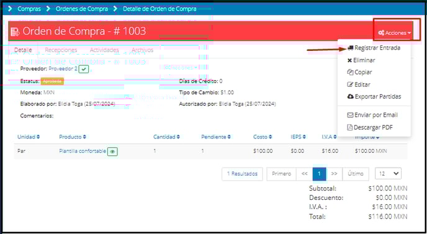Toggle the eye icon next to Plantilla confortable
Viewport: 427px width, 234px height.
(x=112, y=151)
